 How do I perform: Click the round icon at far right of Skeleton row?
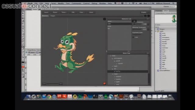point(148,16)
